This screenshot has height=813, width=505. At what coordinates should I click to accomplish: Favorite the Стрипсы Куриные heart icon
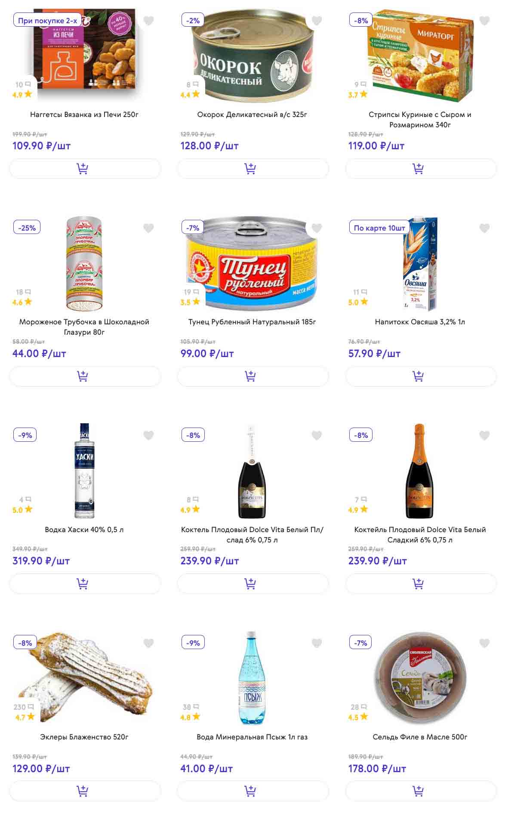[484, 21]
